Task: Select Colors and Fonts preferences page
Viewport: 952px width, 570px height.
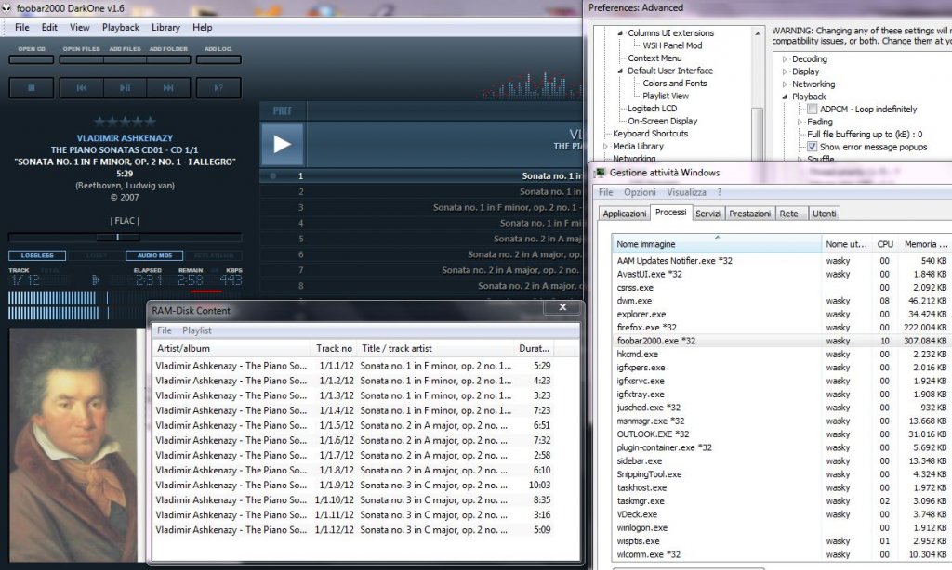Action: tap(675, 83)
